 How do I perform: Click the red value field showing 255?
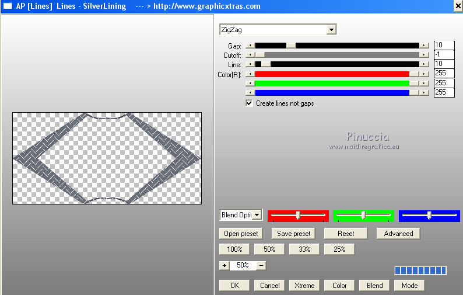(x=444, y=73)
